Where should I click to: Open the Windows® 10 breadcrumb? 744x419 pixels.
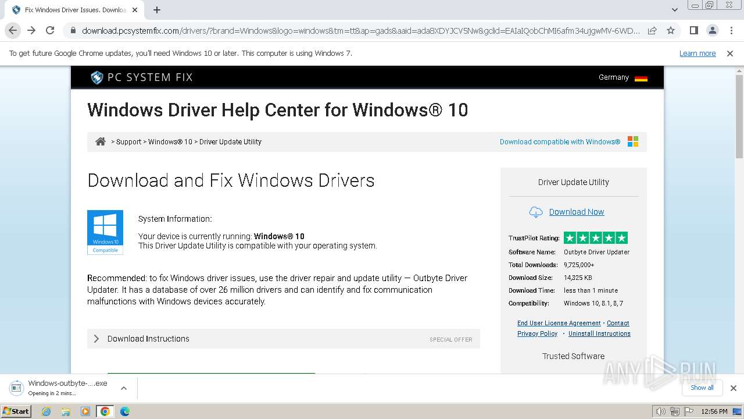170,142
